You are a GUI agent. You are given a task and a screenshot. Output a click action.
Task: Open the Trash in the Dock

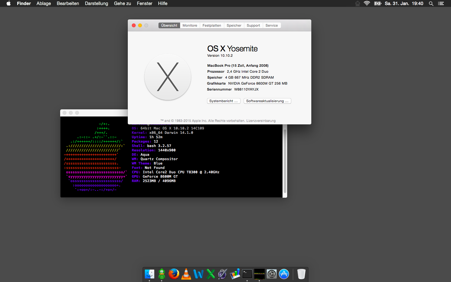(301, 274)
